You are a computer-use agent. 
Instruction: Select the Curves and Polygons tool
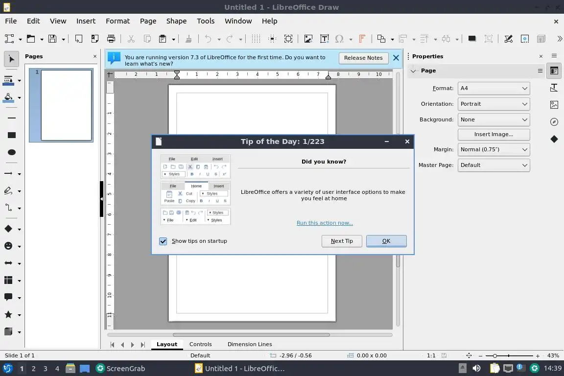click(x=9, y=191)
